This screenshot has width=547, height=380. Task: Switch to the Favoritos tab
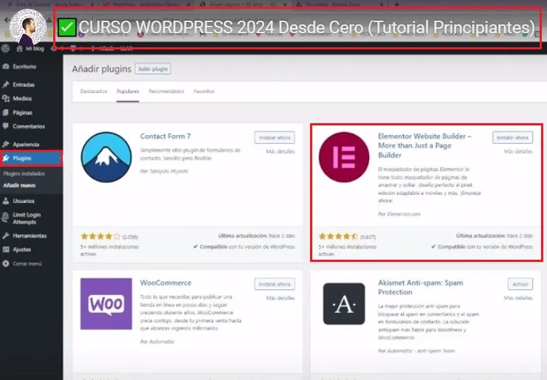click(204, 91)
